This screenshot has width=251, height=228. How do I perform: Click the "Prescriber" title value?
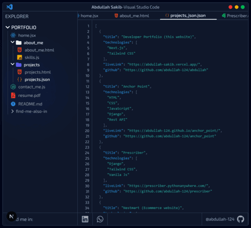pyautogui.click(x=134, y=153)
